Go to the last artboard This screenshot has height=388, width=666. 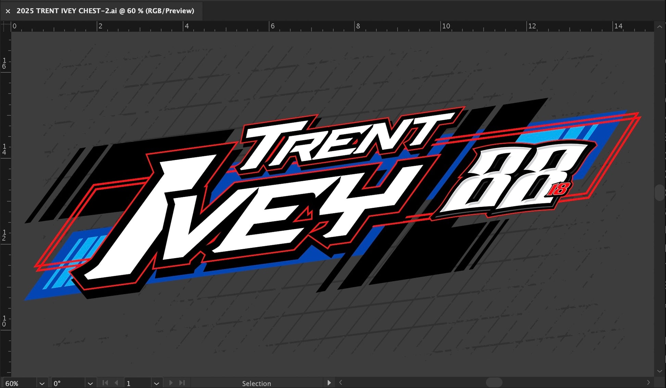pos(182,383)
